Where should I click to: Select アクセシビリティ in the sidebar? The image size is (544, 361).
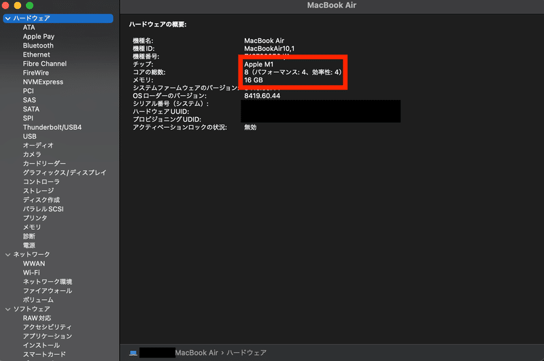coord(47,327)
